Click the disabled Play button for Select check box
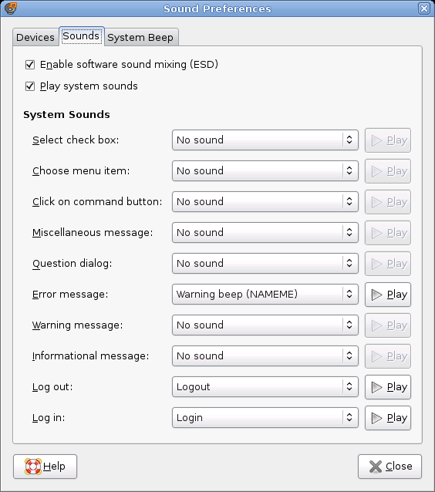 click(388, 140)
